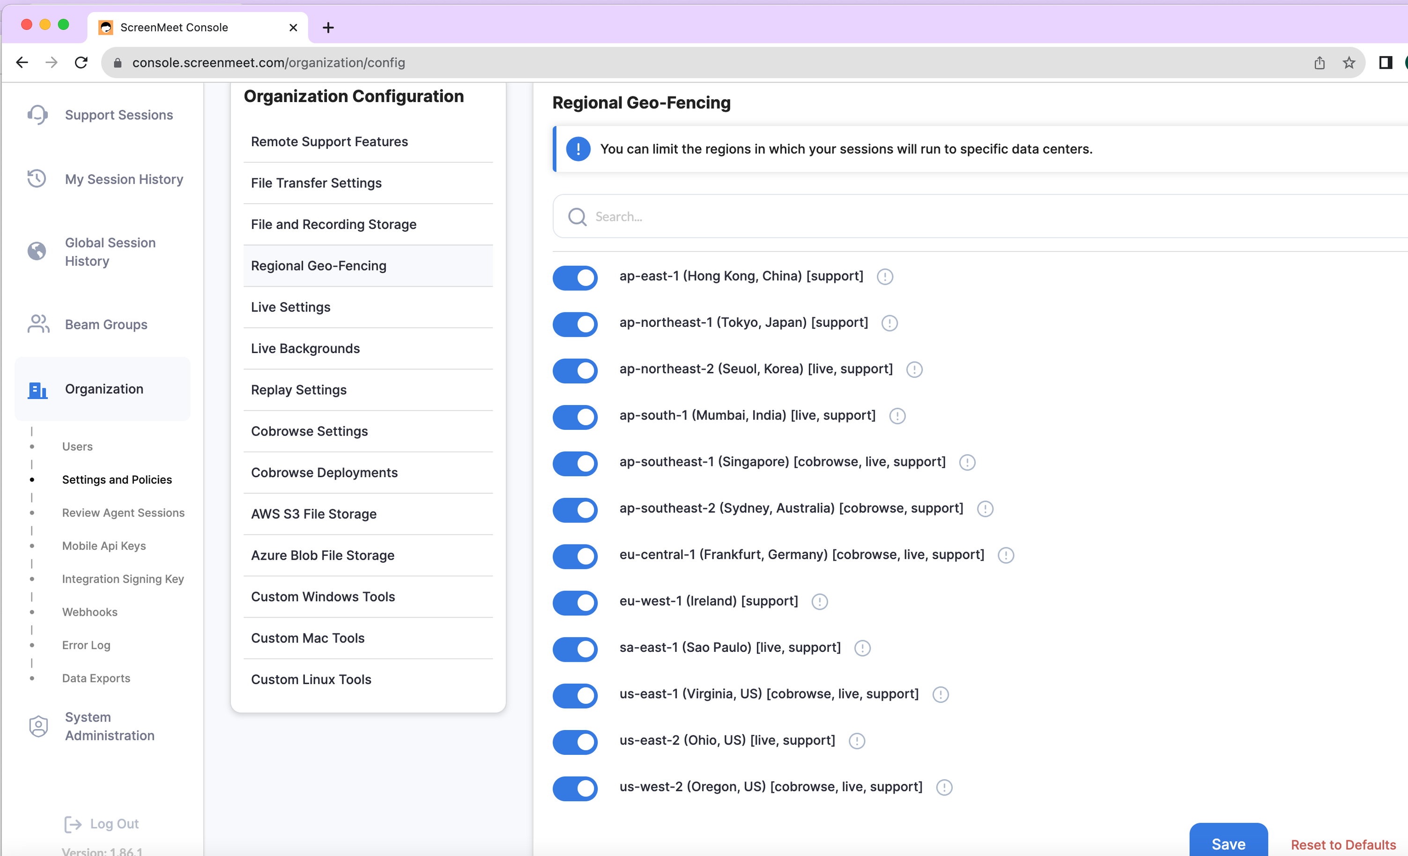1408x856 pixels.
Task: Open Review Agent Sessions link
Action: point(124,513)
